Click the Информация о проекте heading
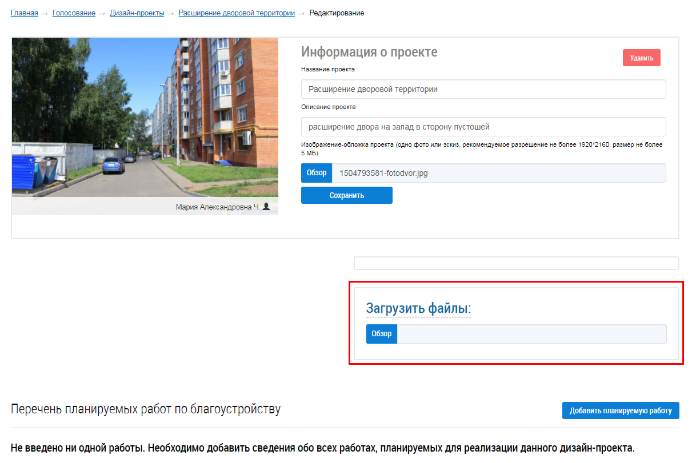 point(369,52)
